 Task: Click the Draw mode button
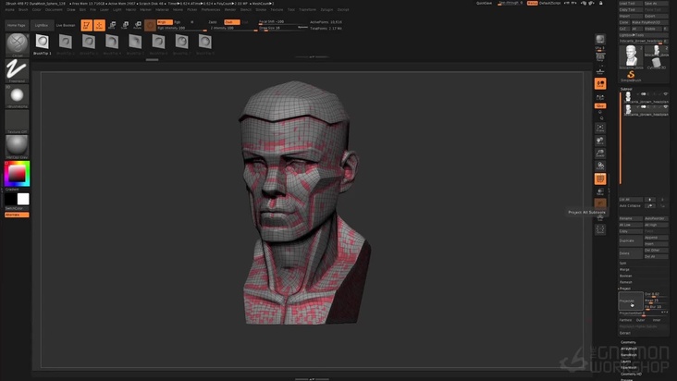point(99,26)
